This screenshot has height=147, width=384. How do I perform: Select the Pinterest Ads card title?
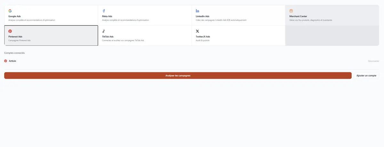pyautogui.click(x=15, y=37)
